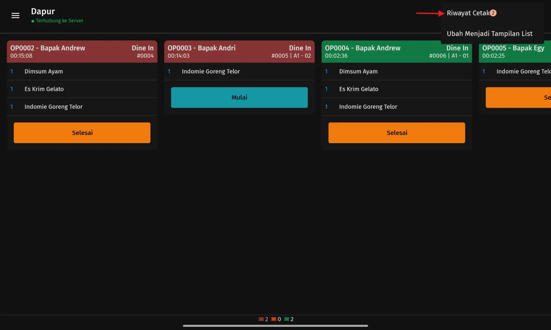This screenshot has width=551, height=330.
Task: Click the orange in-progress ticket icon
Action: coord(274,319)
